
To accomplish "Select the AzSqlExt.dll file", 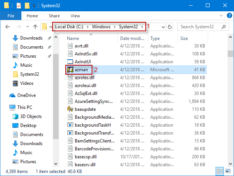I will [x=86, y=93].
